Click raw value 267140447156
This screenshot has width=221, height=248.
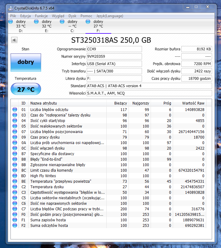click(x=191, y=132)
